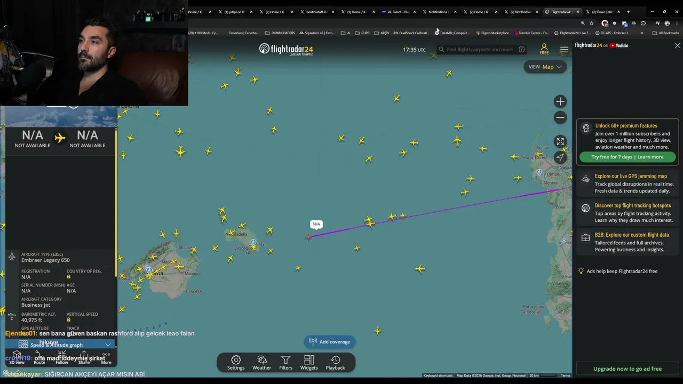Close the right promo sidebar
The image size is (683, 384).
click(678, 46)
